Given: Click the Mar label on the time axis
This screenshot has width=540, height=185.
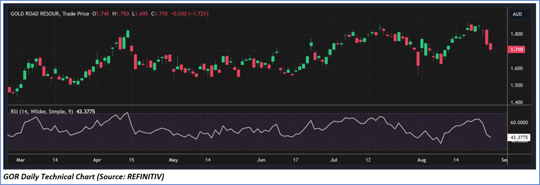Looking at the screenshot, I should tap(21, 160).
